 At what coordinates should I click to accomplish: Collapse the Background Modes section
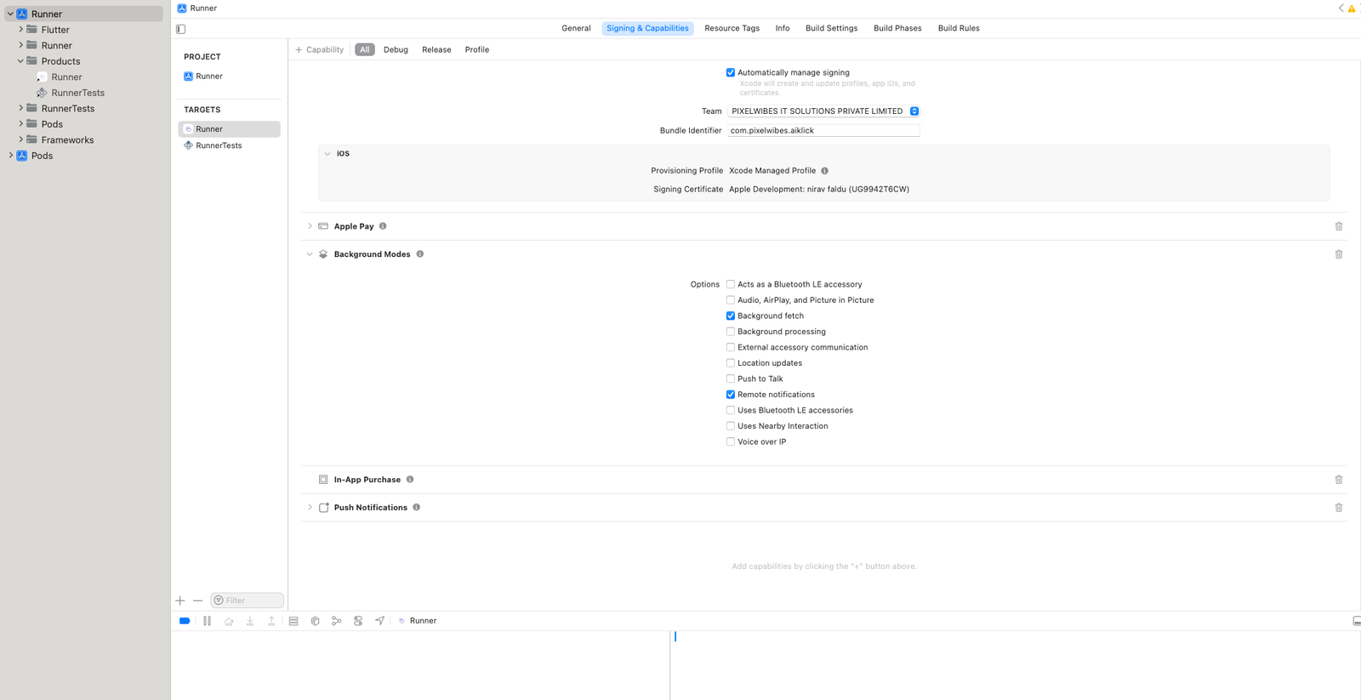point(310,254)
